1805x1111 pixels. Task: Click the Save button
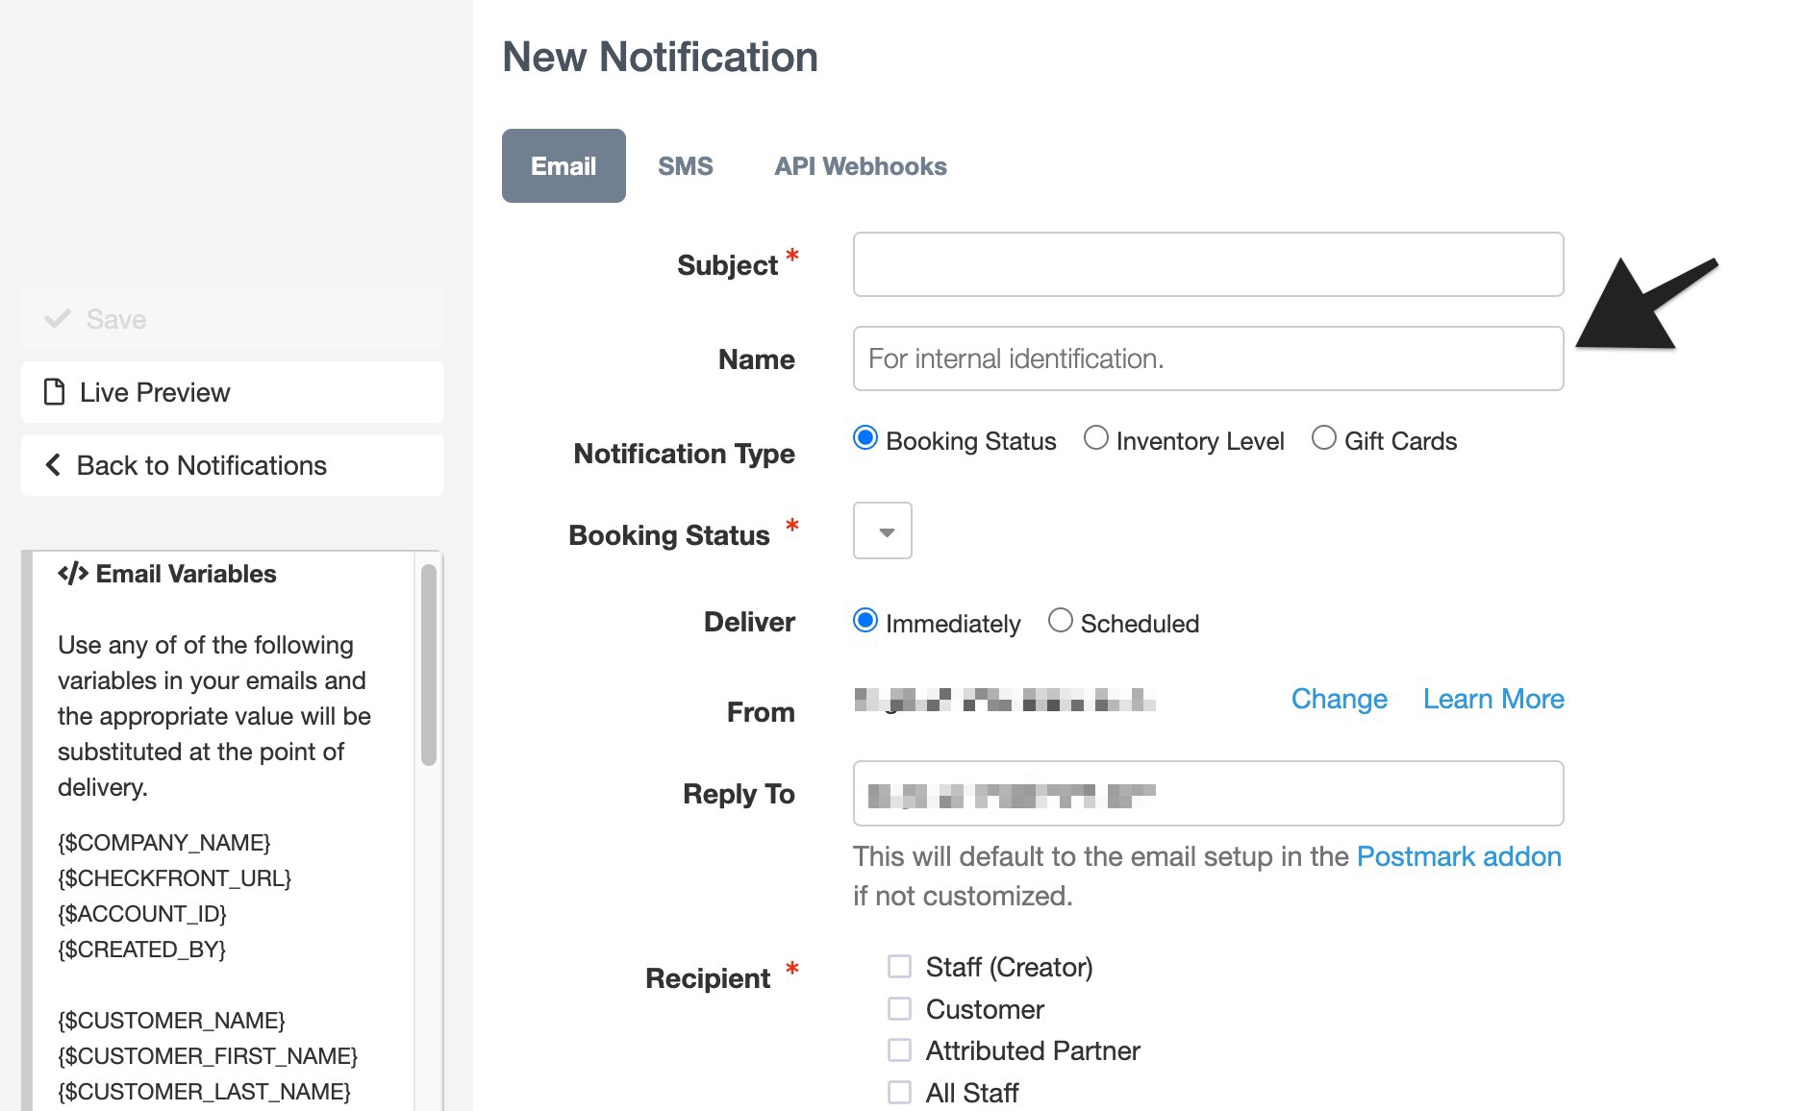pyautogui.click(x=233, y=319)
